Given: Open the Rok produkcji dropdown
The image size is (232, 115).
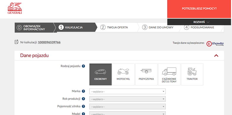Looking at the screenshot, I should pos(127,99).
